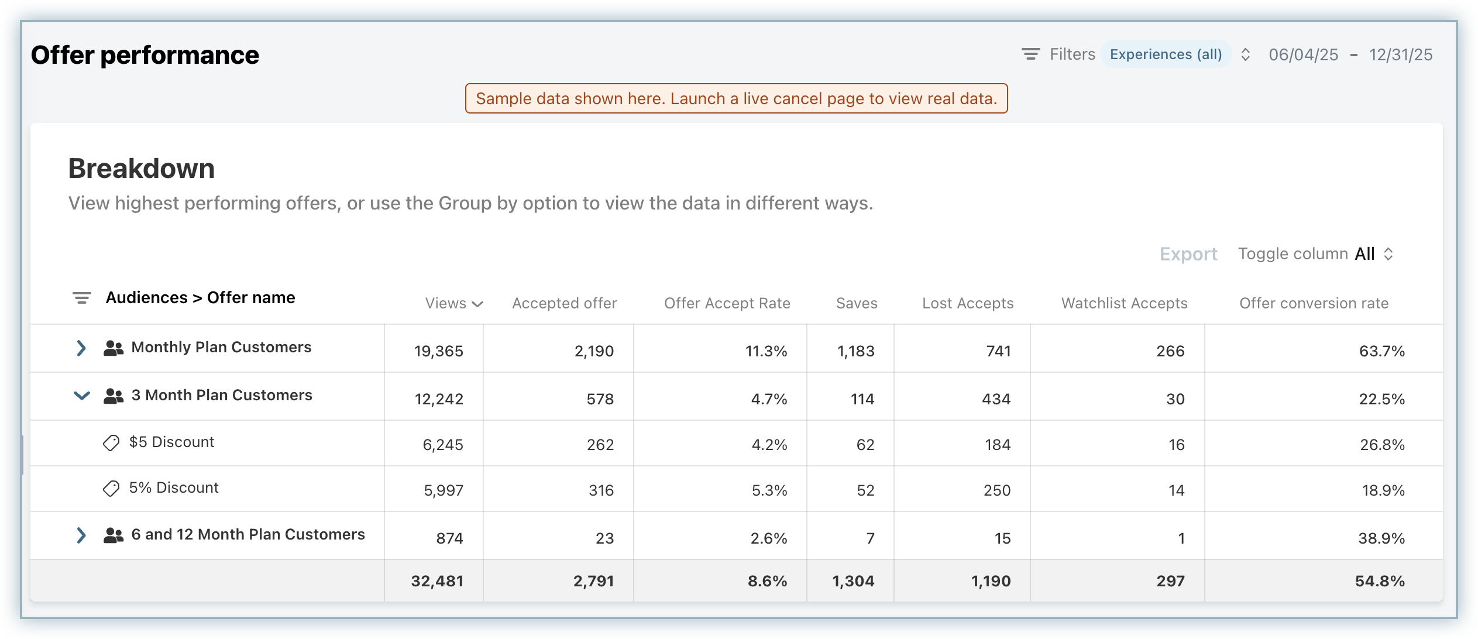Click the Export link
The height and width of the screenshot is (639, 1478).
[x=1188, y=254]
